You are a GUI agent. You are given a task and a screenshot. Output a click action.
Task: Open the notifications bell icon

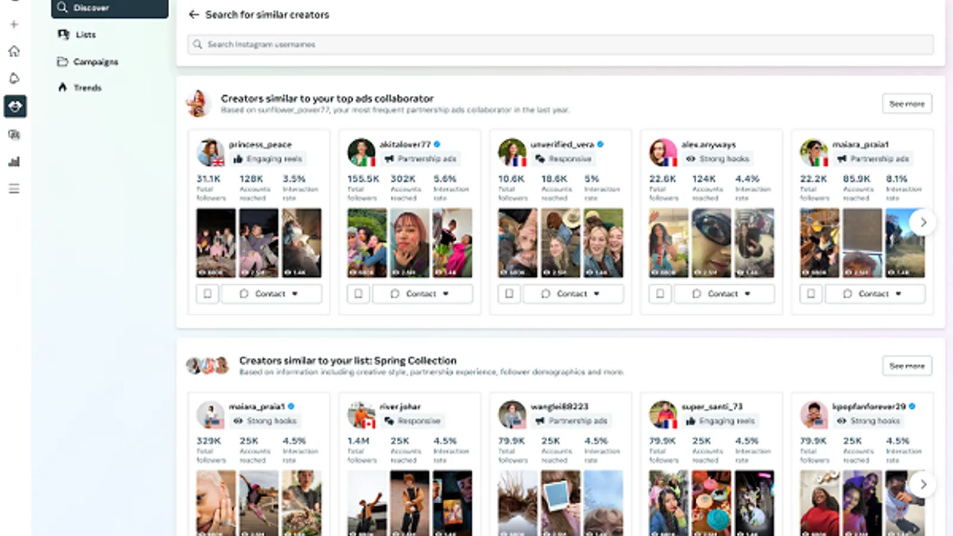tap(14, 79)
